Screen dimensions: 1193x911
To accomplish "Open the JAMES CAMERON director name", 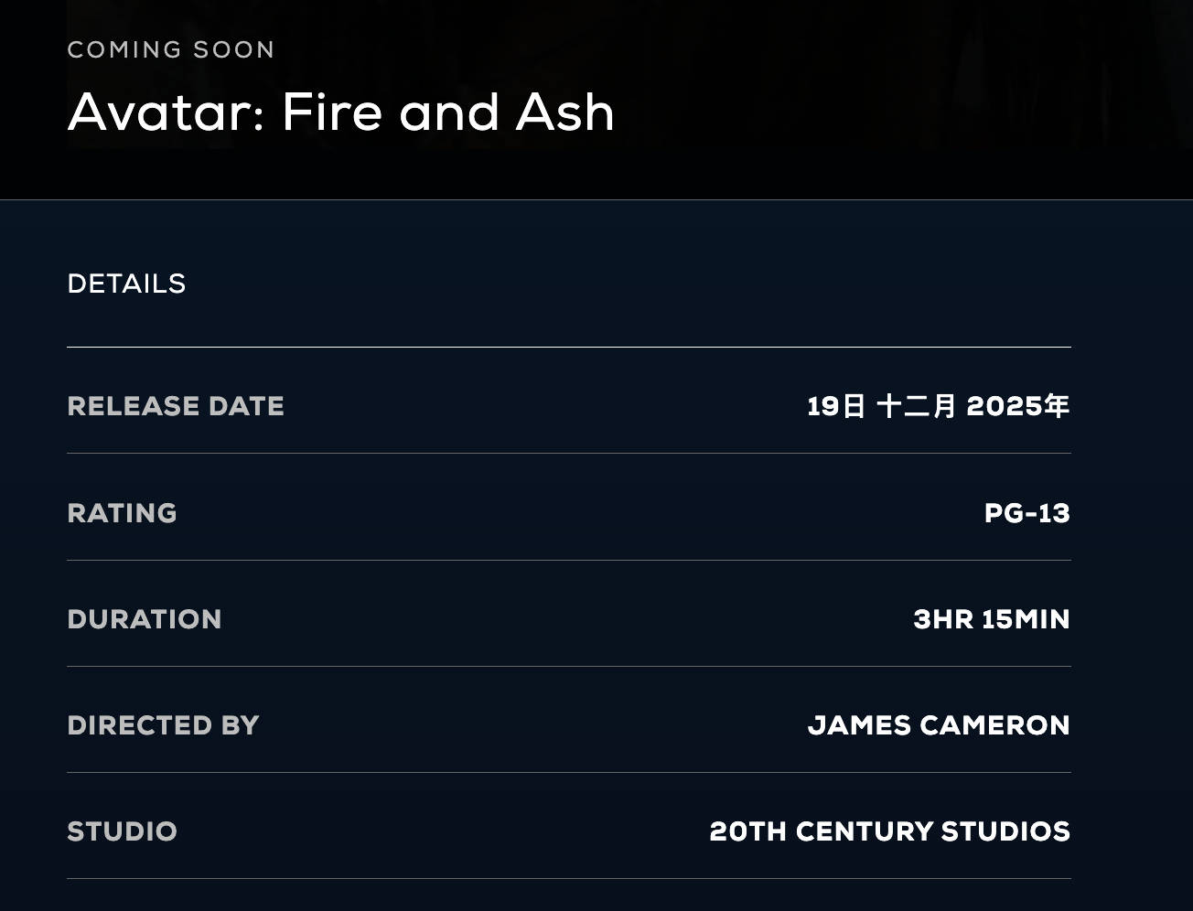I will pos(939,725).
